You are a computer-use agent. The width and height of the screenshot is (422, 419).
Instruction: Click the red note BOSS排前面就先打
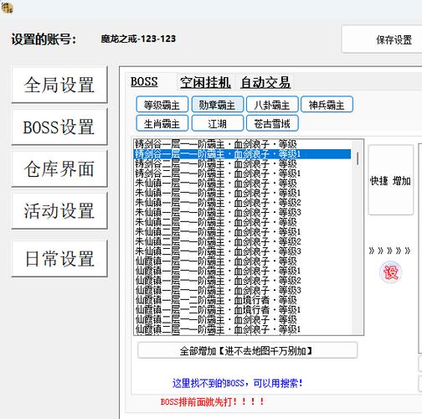click(213, 401)
